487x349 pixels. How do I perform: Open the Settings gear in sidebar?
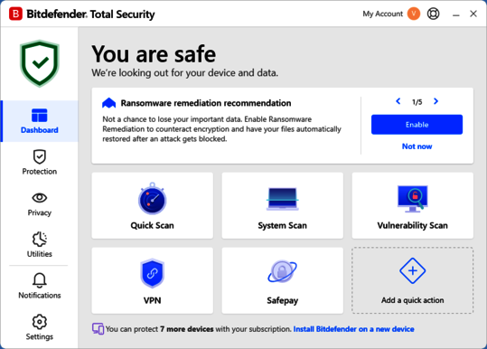(40, 322)
